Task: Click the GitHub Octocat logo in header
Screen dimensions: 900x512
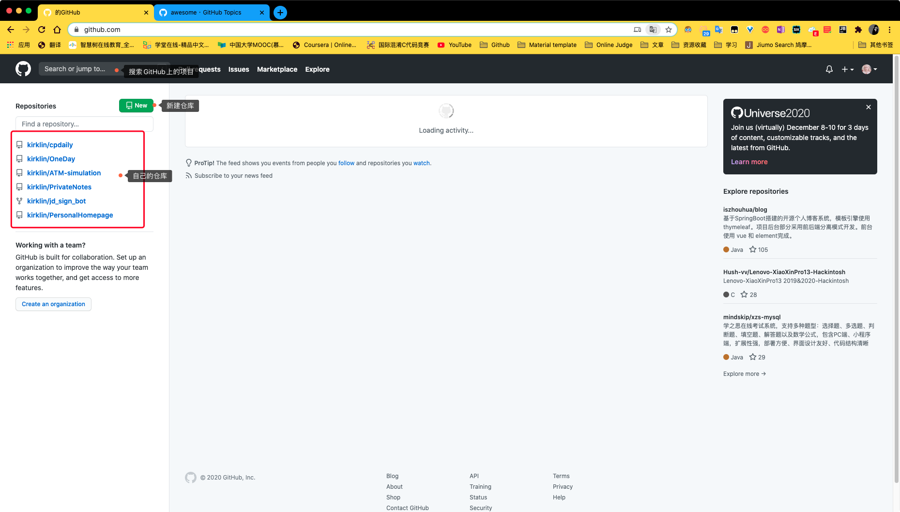Action: [x=23, y=69]
